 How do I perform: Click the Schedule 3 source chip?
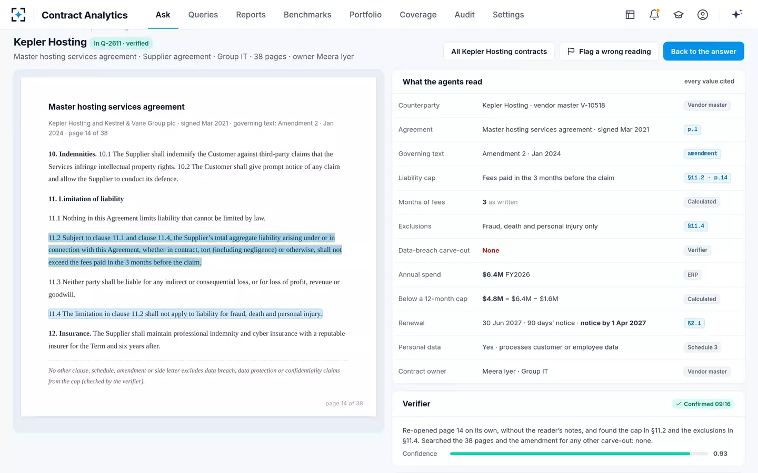coord(702,347)
